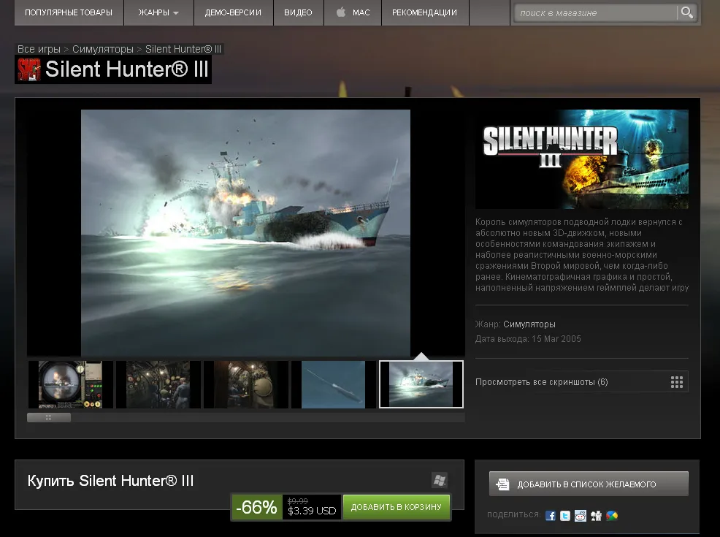Screen dimensions: 720x537
Task: Click the Купить Silent Hunter III heading
Action: (x=111, y=481)
